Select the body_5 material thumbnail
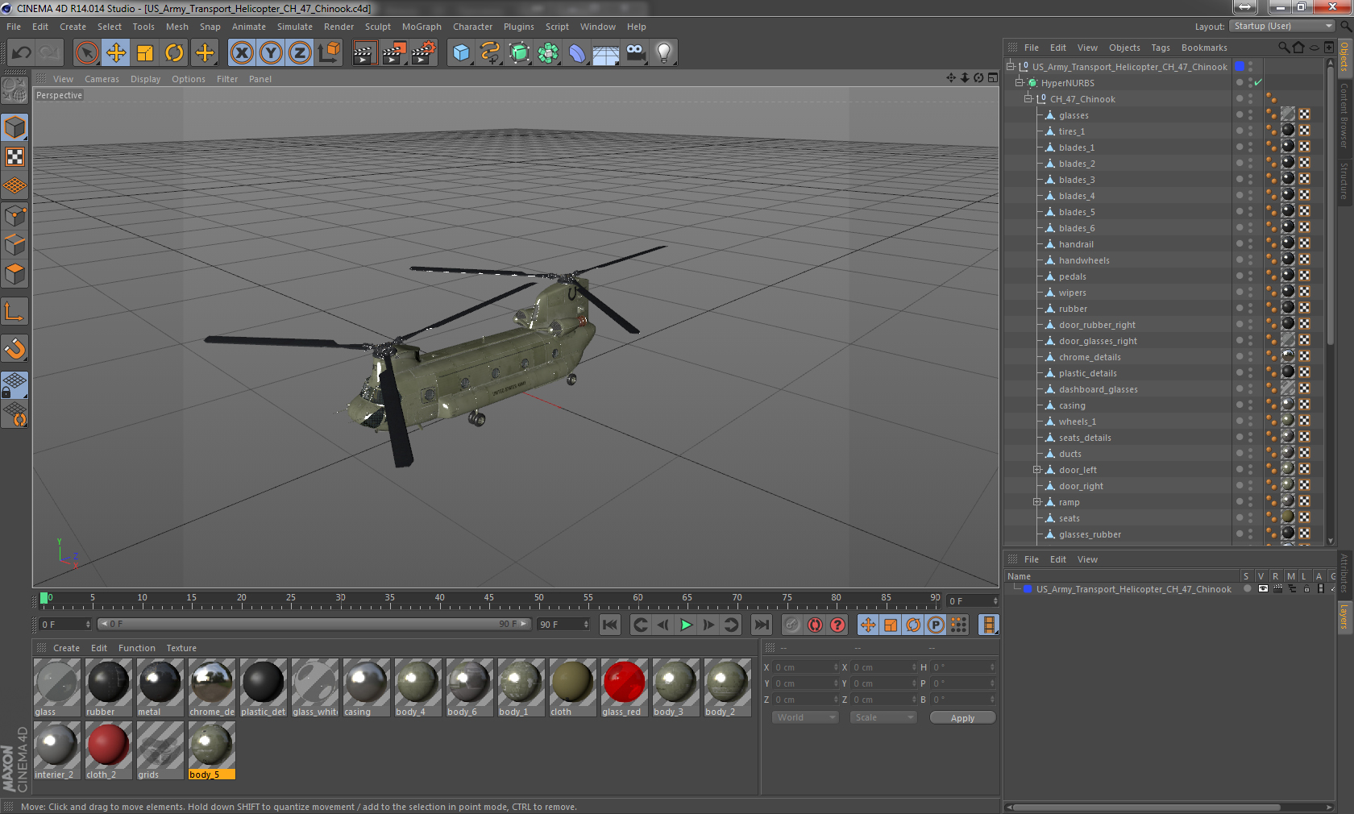 tap(211, 750)
